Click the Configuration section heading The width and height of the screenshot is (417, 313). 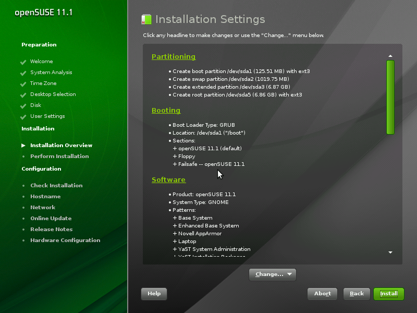tap(41, 169)
